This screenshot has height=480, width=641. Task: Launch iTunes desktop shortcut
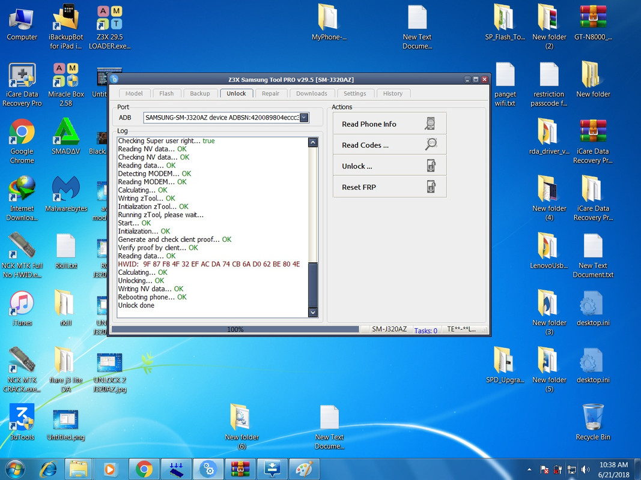pos(22,308)
